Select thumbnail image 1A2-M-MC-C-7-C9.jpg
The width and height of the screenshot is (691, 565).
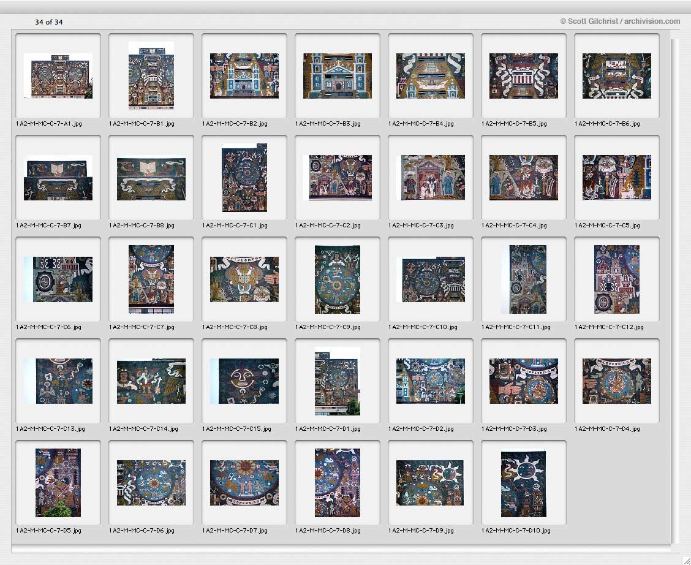coord(338,279)
